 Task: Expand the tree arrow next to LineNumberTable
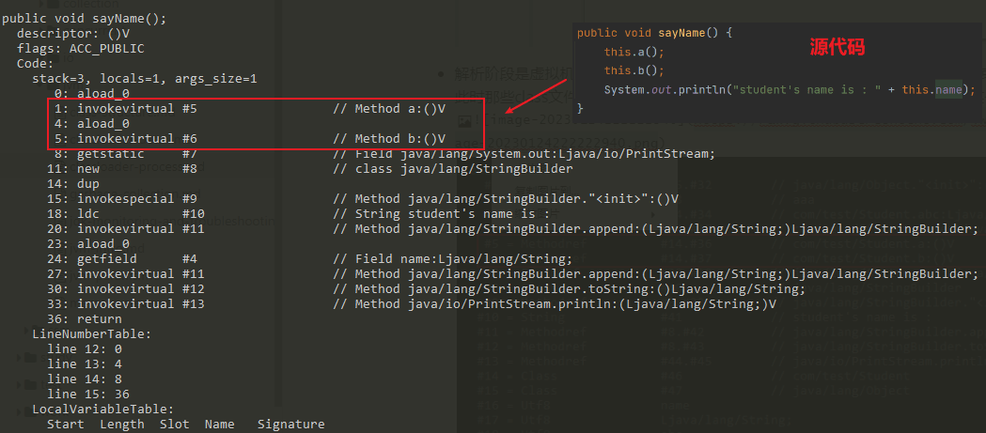tap(27, 332)
